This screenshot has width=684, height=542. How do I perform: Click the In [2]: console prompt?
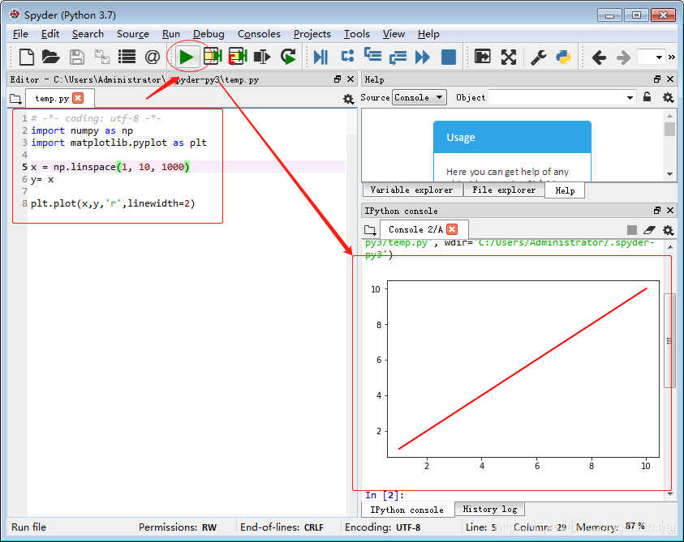385,495
